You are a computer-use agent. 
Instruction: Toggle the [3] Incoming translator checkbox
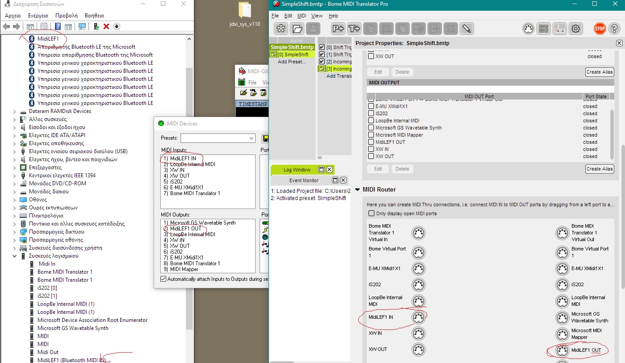click(322, 69)
